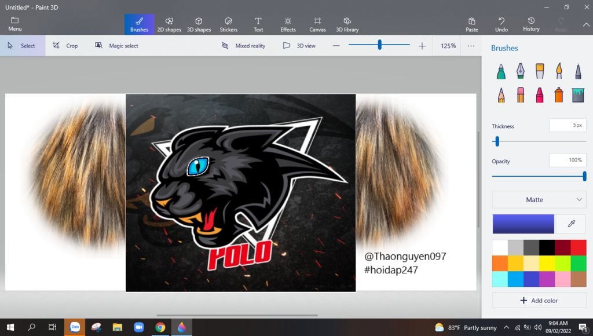Activate the Crop tool

pos(65,46)
